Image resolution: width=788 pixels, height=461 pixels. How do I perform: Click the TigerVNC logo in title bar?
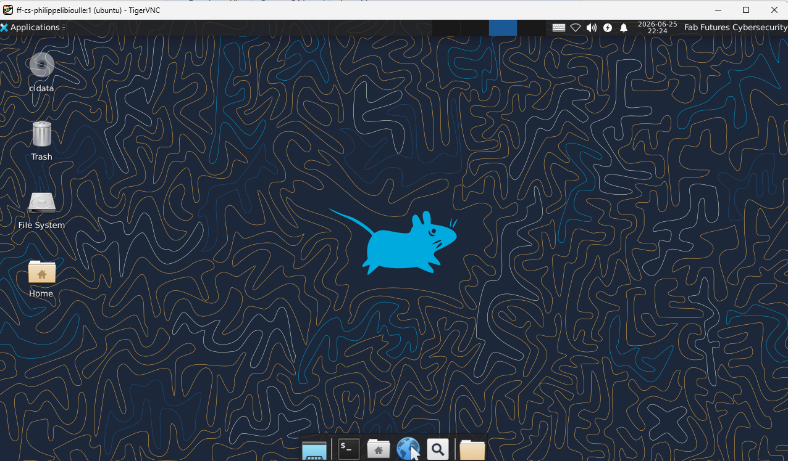coord(8,10)
